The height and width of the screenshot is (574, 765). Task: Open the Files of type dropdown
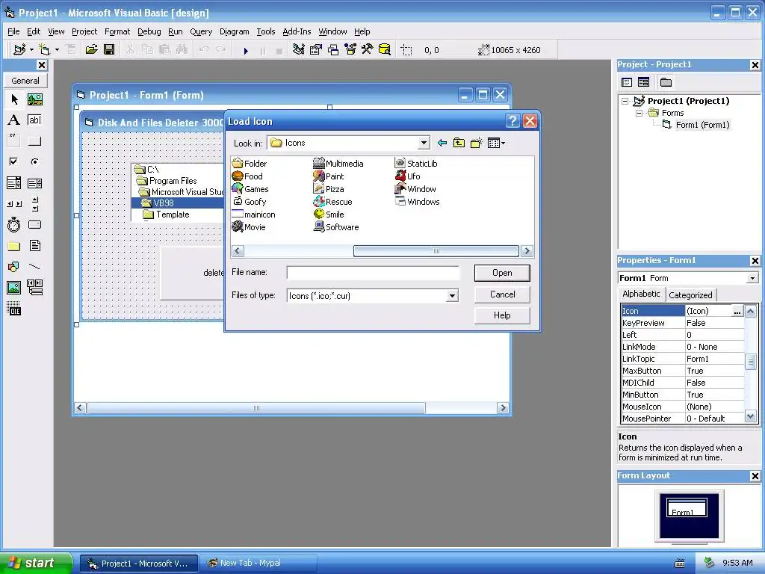452,296
